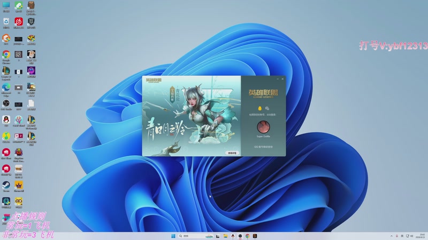428x240 pixels.
Task: Open the Coral Island desktop shortcut
Action: point(19,121)
